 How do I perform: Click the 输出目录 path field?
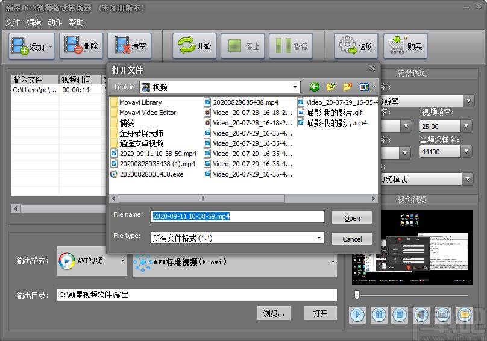coord(197,295)
